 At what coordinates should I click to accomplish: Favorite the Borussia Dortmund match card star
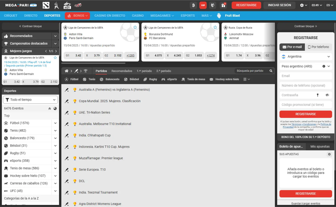(215, 28)
